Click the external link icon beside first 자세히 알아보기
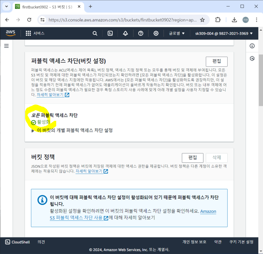Viewport: 263px width, 254px height. pyautogui.click(x=67, y=95)
